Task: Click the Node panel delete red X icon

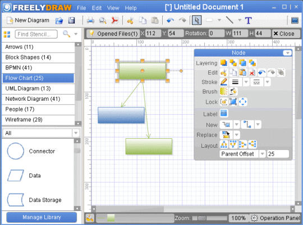Action: coord(252,73)
